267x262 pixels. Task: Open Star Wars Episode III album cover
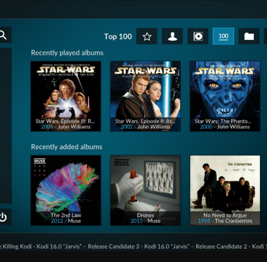click(x=66, y=96)
